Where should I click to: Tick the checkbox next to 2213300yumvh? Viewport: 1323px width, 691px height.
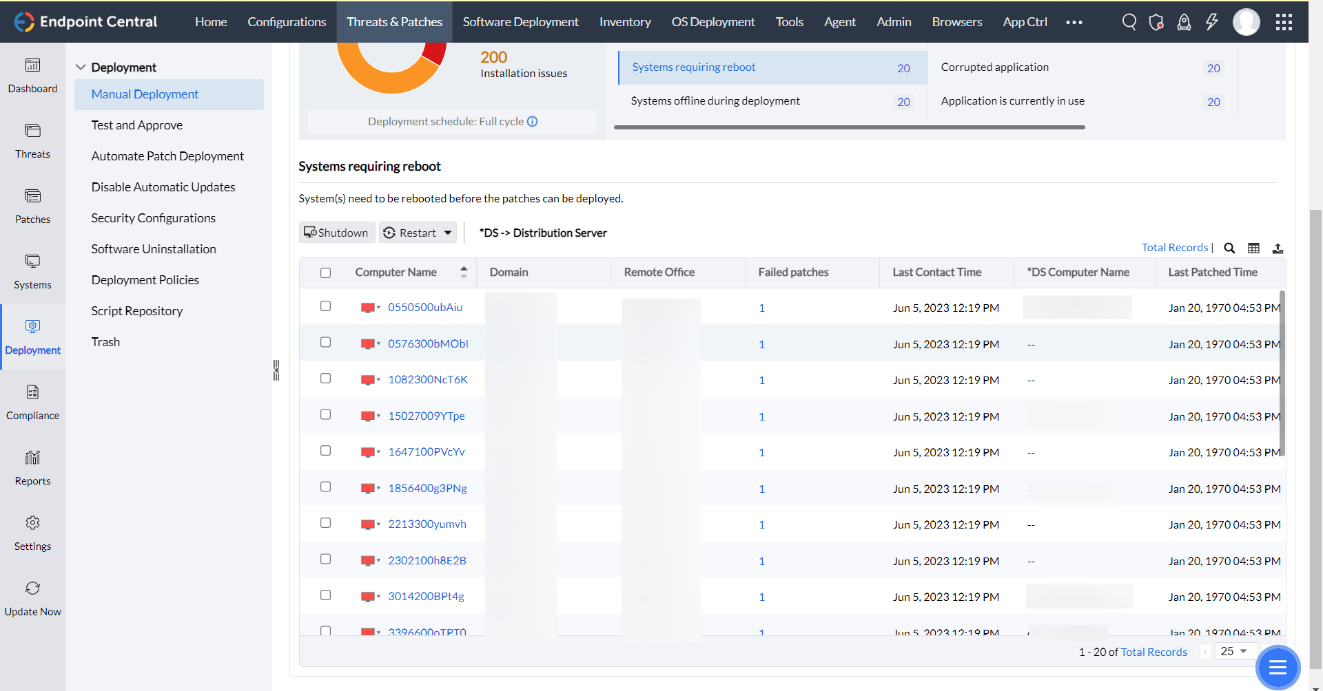click(x=325, y=522)
